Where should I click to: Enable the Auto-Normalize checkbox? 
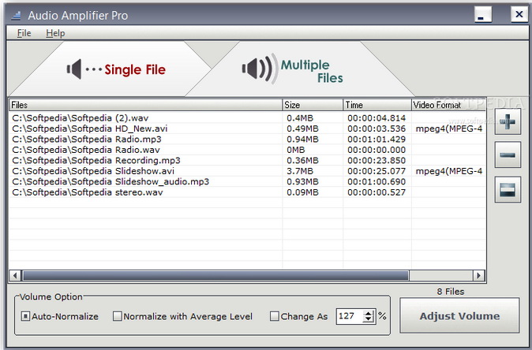(25, 316)
